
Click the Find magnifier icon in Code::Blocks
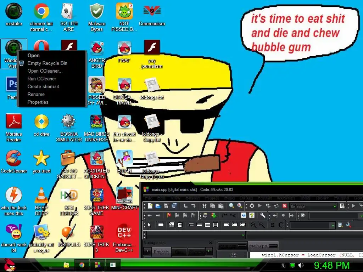pos(231,206)
